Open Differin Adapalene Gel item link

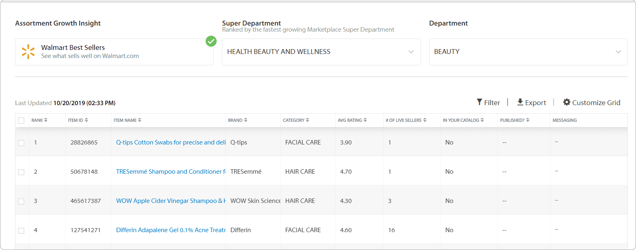171,230
